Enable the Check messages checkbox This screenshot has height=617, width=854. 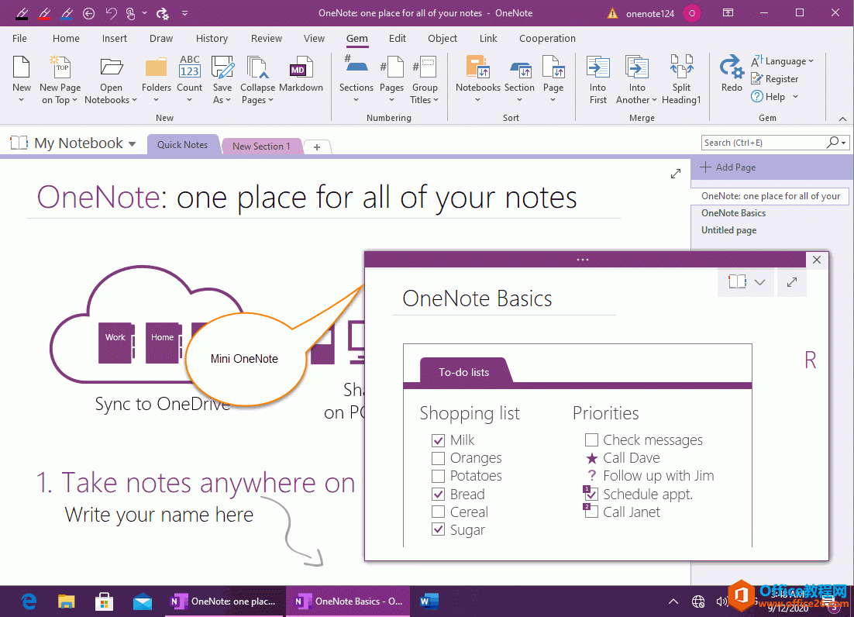pos(591,439)
